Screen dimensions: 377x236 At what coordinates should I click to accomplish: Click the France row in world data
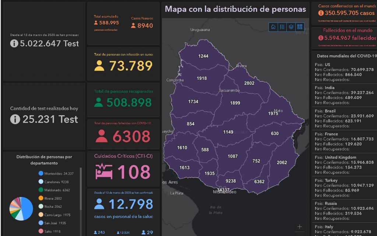[x=345, y=141]
